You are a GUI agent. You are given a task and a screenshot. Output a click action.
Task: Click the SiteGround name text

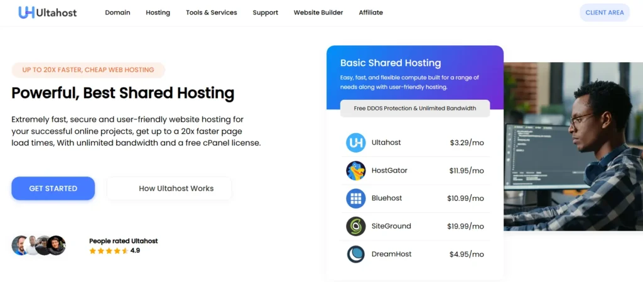[391, 226]
